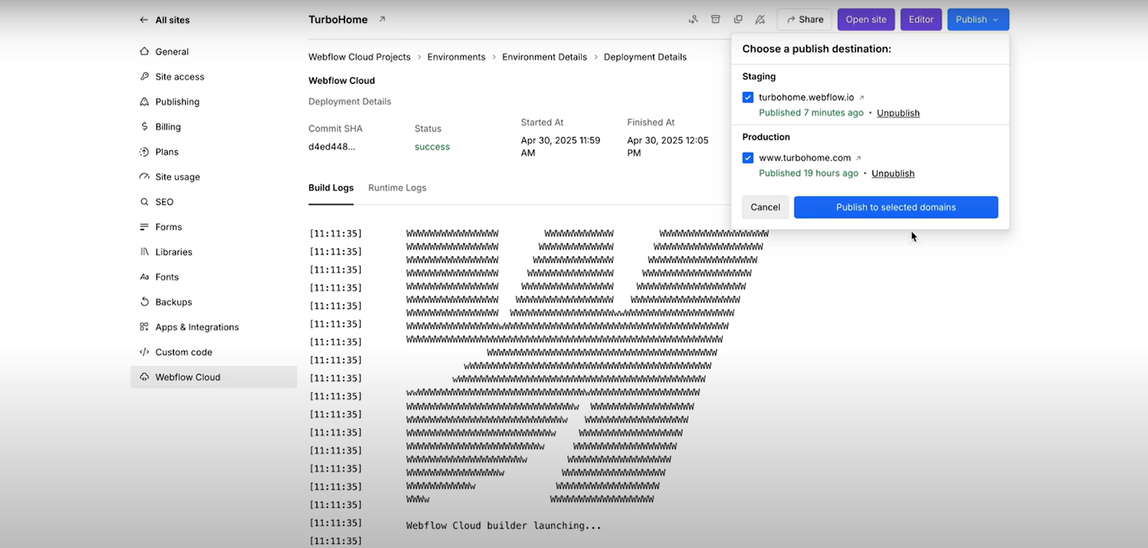The image size is (1148, 548).
Task: Open the Editor button
Action: (x=921, y=19)
